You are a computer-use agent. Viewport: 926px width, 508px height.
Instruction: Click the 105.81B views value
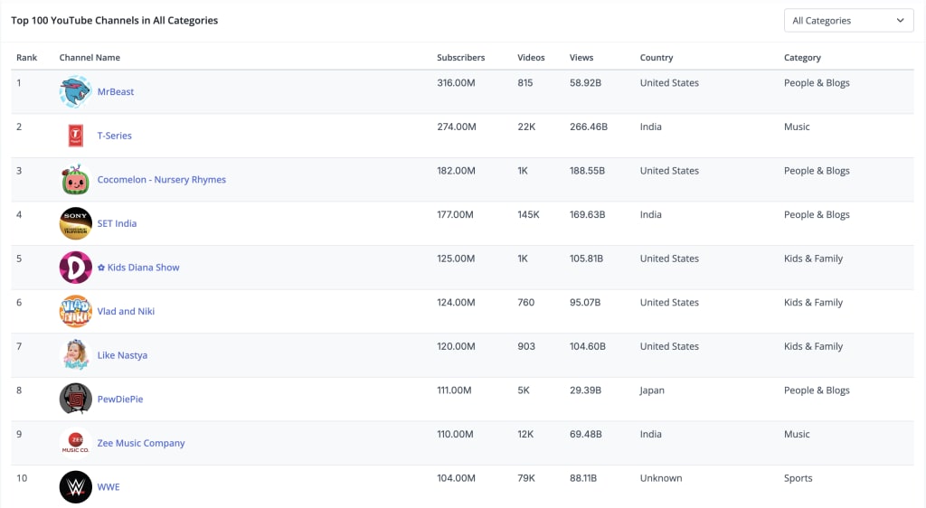click(586, 259)
